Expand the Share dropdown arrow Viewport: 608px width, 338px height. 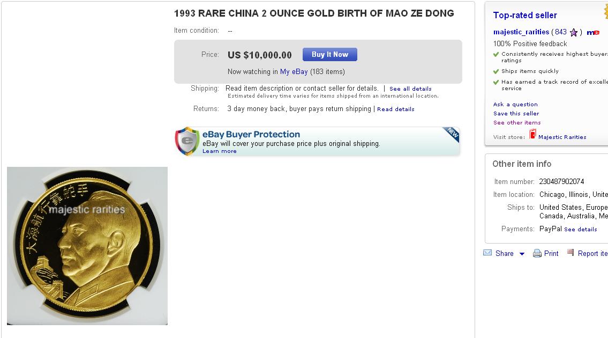[522, 254]
